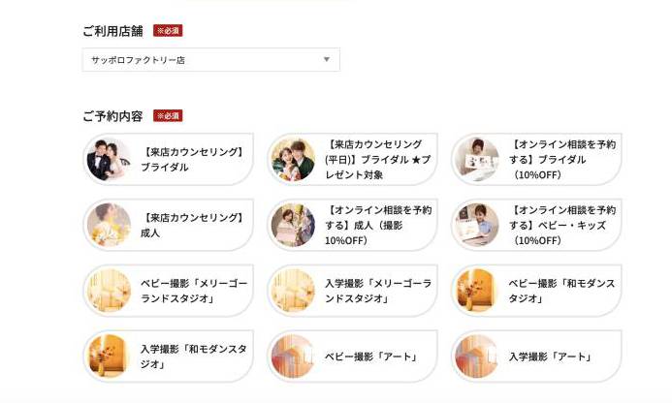Click the pink art studio image for 入学撮影「アート」
This screenshot has width=672, height=403.
(x=477, y=356)
